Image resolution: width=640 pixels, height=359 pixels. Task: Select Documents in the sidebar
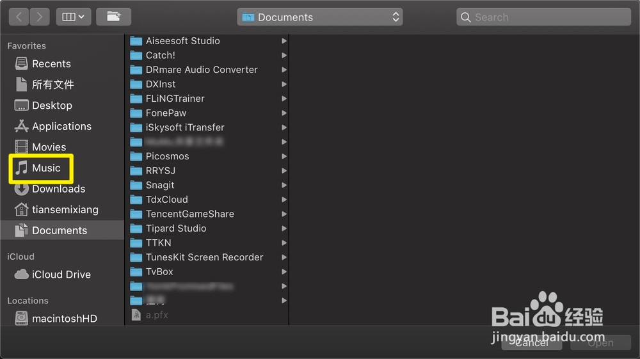click(61, 230)
